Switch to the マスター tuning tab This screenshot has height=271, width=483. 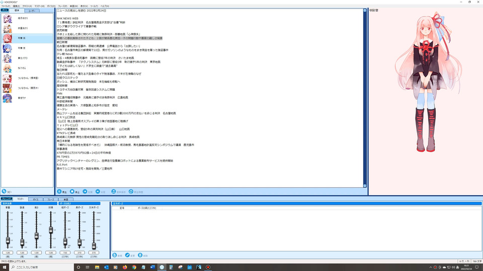click(20, 199)
